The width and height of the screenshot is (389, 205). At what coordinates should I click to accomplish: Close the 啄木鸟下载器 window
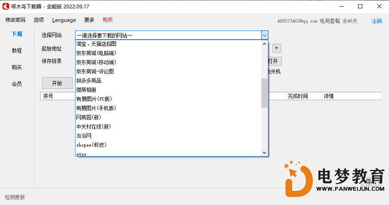tap(379, 6)
